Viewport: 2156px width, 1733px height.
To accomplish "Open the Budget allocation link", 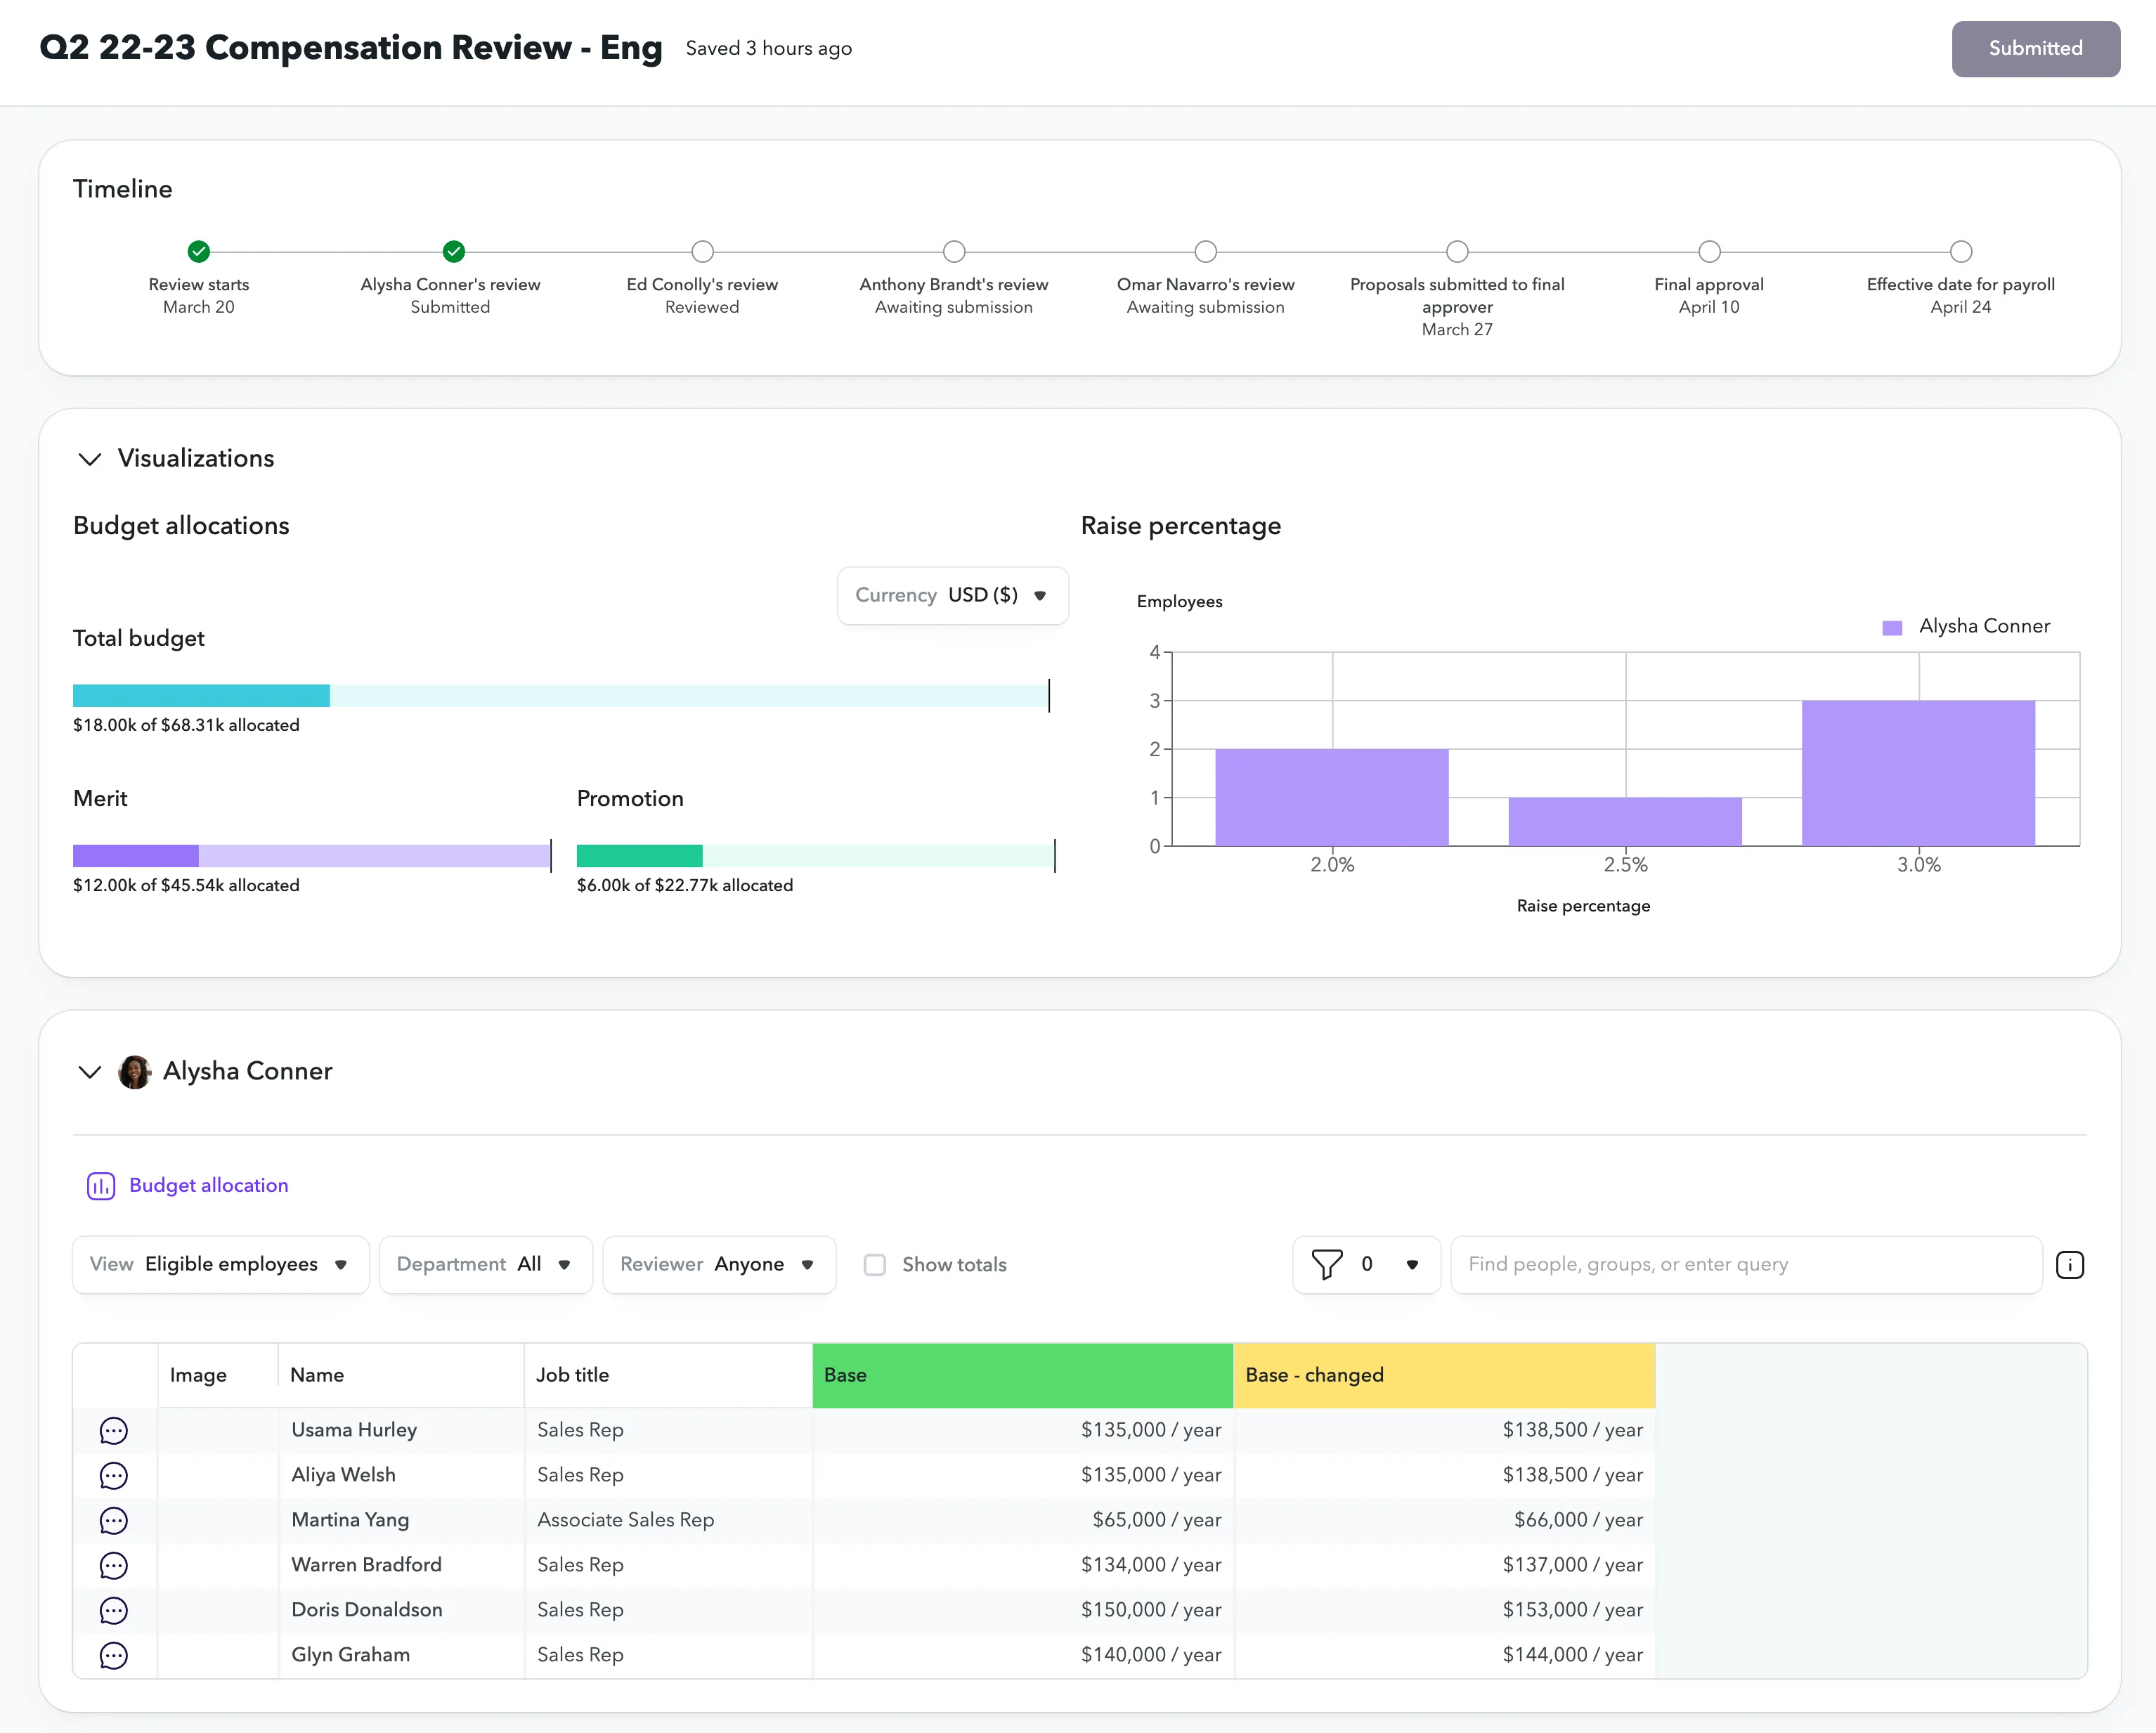I will tap(209, 1186).
